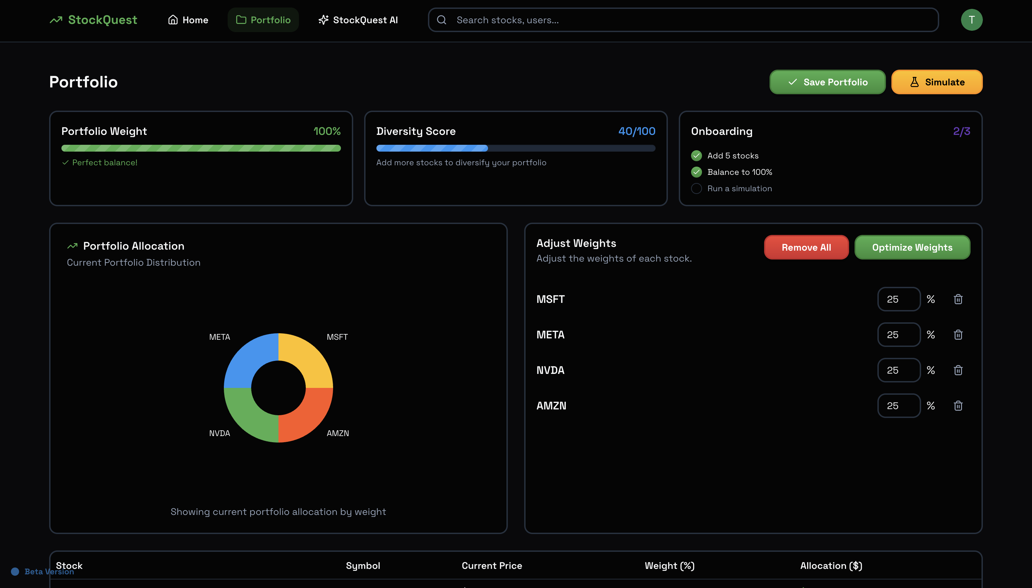Viewport: 1032px width, 588px height.
Task: Click the 100% portfolio weight value
Action: click(x=327, y=131)
